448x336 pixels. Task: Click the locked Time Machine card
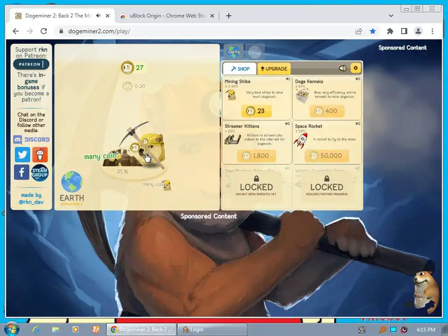[256, 187]
